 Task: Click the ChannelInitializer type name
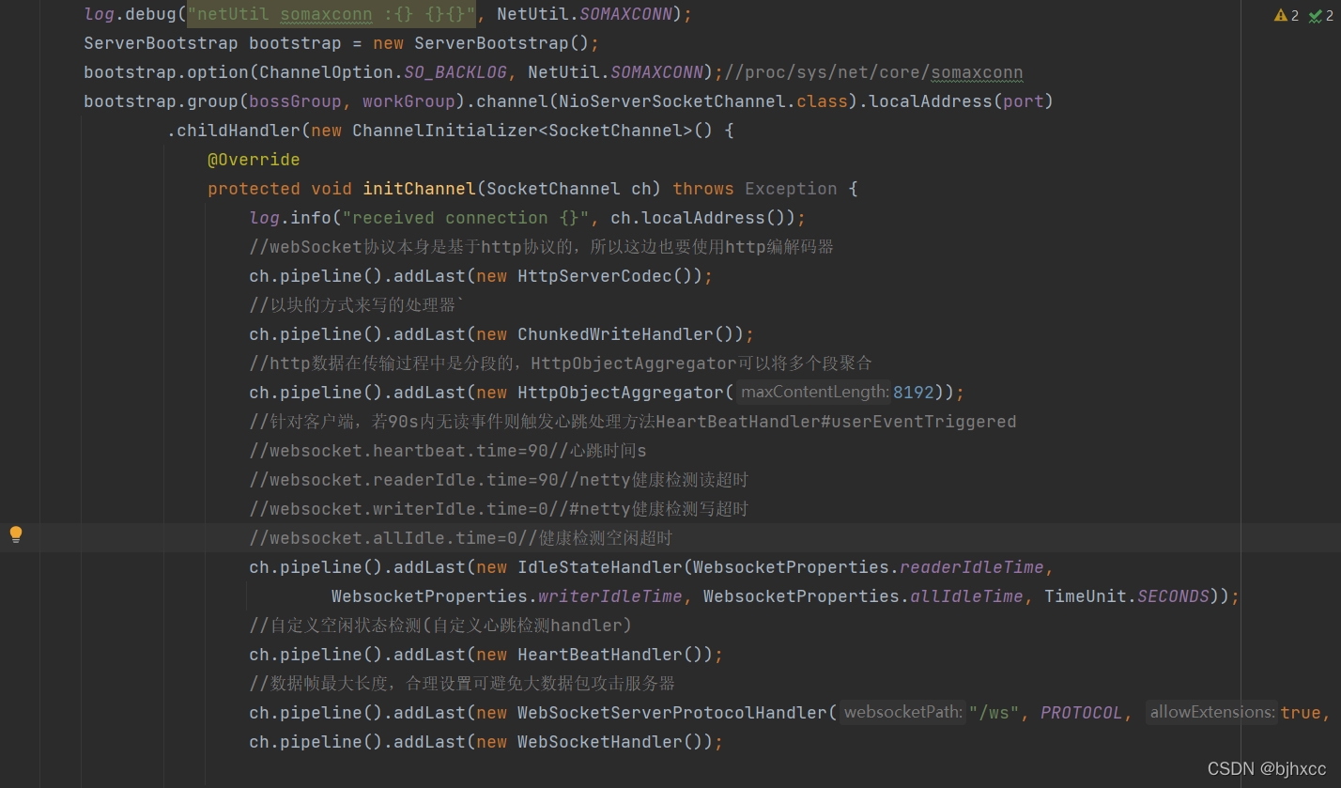445,131
